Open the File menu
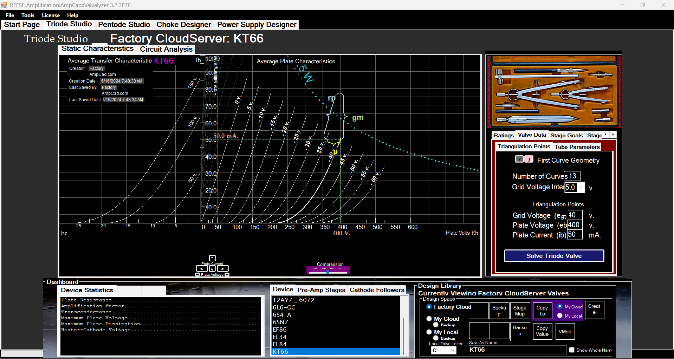Image resolution: width=674 pixels, height=359 pixels. point(10,15)
